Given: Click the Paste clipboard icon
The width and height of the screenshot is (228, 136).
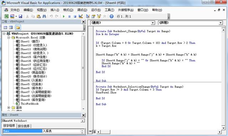Looking at the screenshot, I should click(x=38, y=16).
